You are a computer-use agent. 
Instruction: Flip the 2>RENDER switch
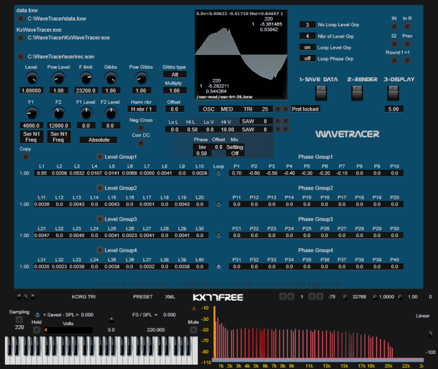tap(357, 93)
